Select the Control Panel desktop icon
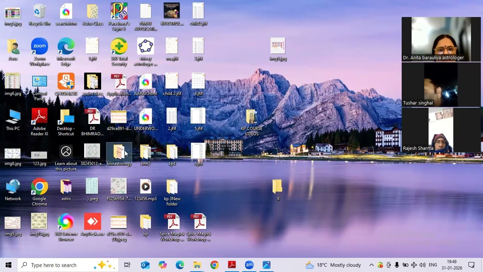Image resolution: width=483 pixels, height=272 pixels. click(39, 87)
